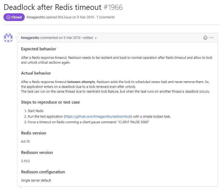Open the three-dot comment options menu

pyautogui.click(x=211, y=38)
